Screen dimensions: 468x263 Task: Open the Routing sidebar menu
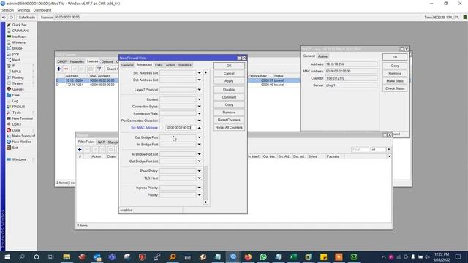tap(18, 77)
